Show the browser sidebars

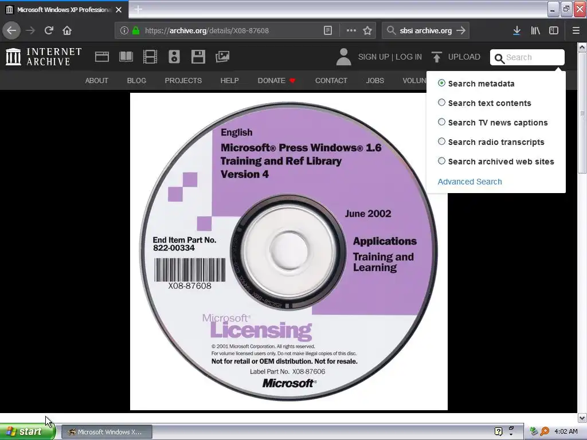pyautogui.click(x=554, y=31)
